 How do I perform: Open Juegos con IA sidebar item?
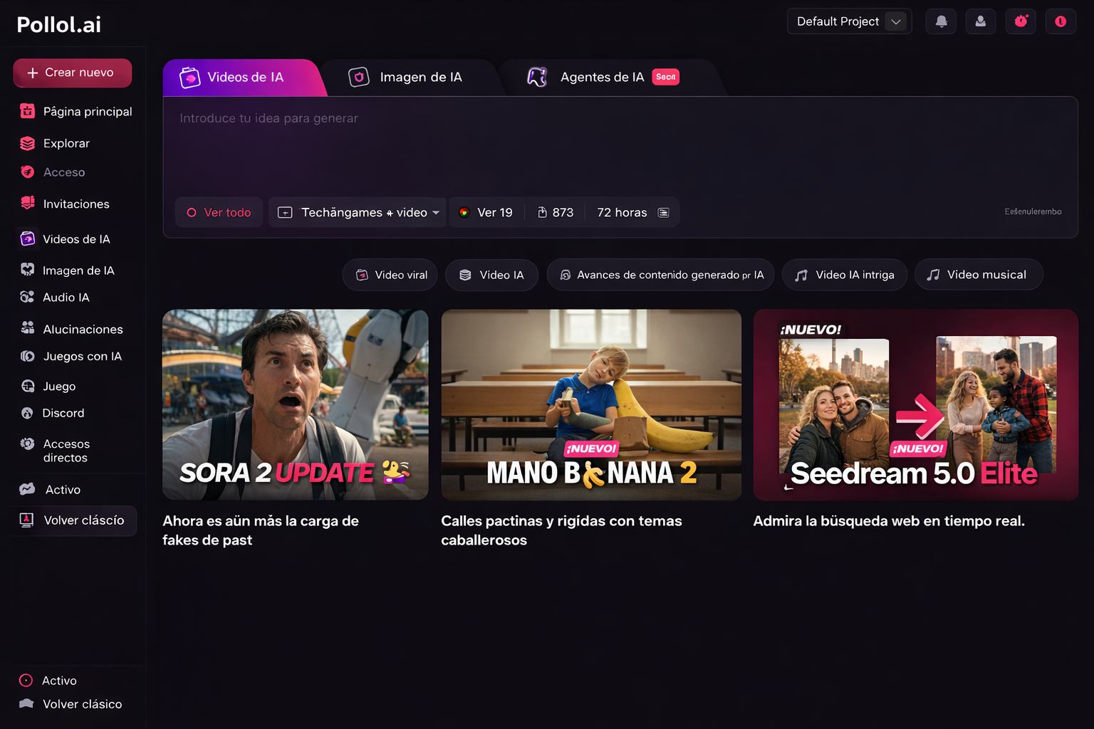click(82, 356)
